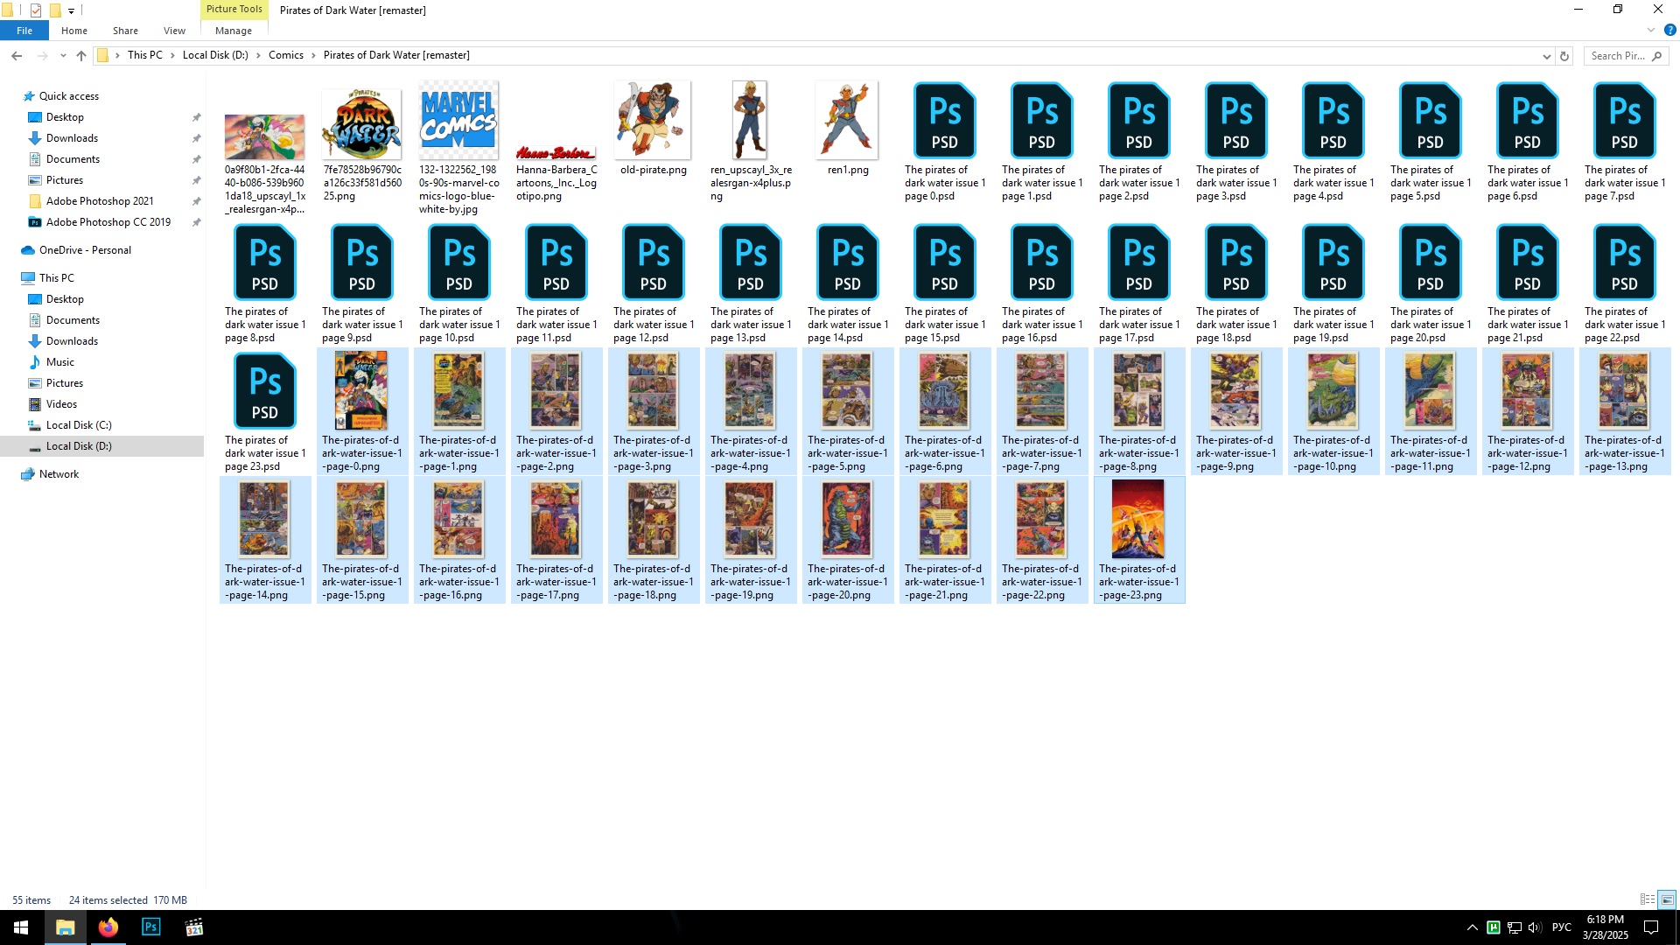Image resolution: width=1680 pixels, height=945 pixels.
Task: Select This PC in navigation pane
Action: click(x=56, y=278)
